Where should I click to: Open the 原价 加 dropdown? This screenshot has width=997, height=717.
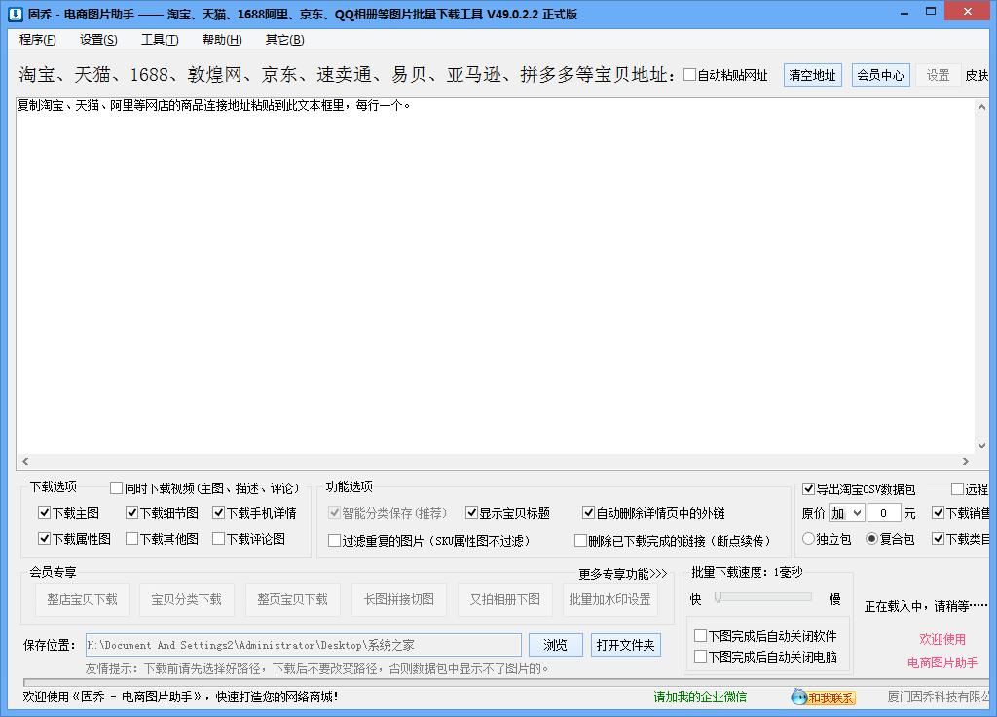(845, 513)
